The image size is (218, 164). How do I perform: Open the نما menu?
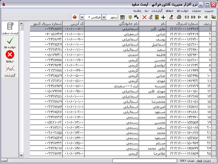click(146, 11)
